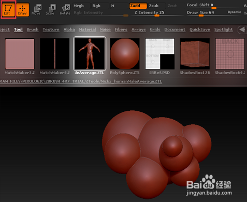Enable Rgb paint mode
This screenshot has width=247, height=202.
click(100, 6)
